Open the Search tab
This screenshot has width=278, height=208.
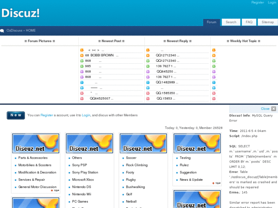[231, 22]
